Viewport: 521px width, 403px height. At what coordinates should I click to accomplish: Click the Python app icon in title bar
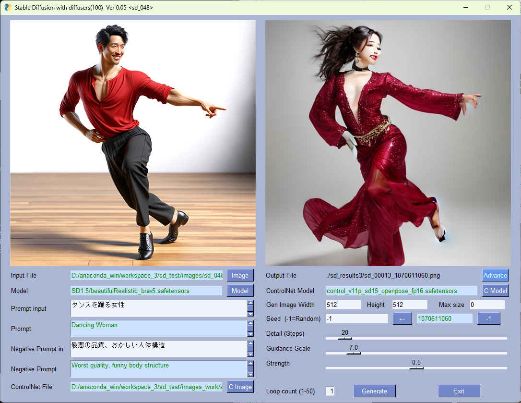[x=8, y=7]
